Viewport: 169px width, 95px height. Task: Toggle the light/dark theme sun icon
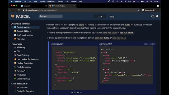pos(157,16)
